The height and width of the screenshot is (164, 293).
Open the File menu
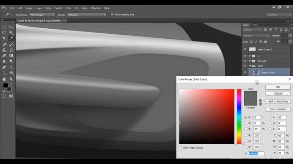12,8
